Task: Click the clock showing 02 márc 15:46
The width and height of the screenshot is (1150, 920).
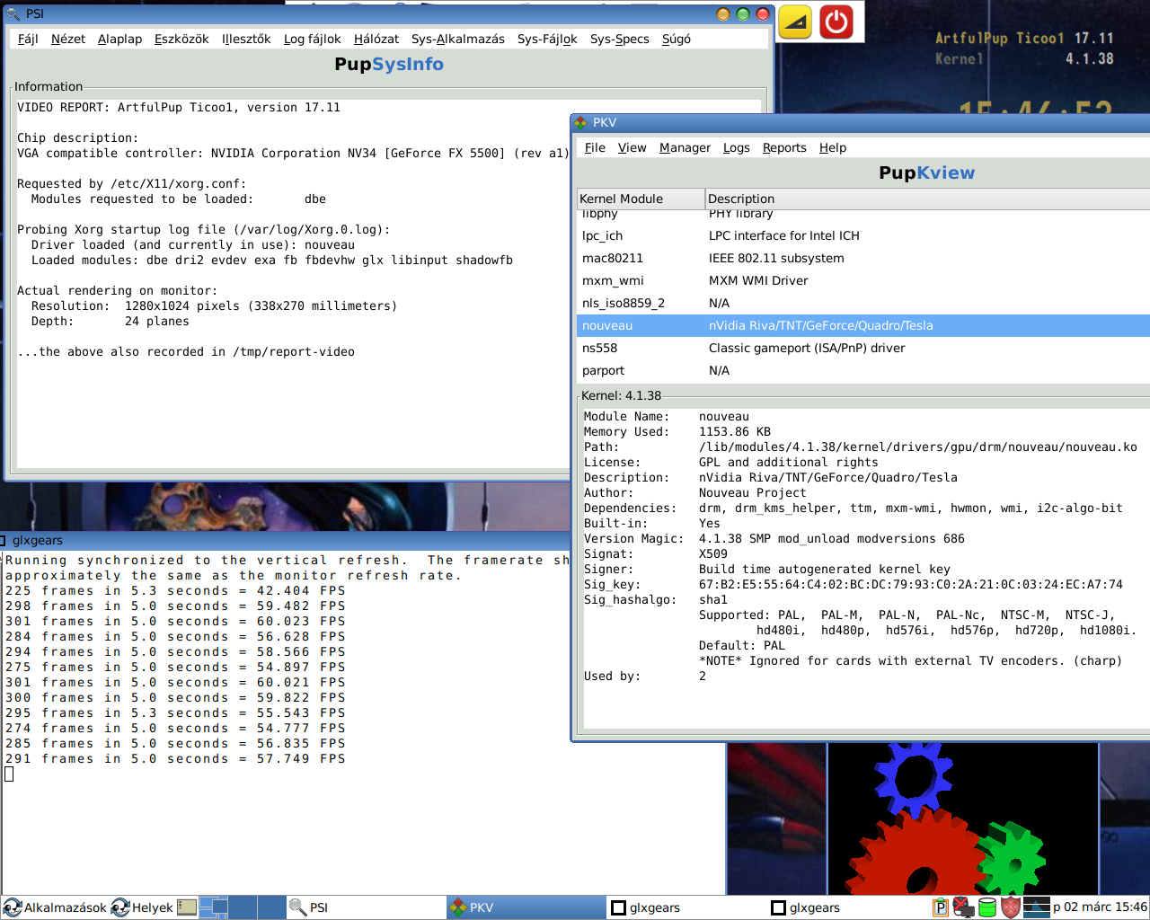Action: pyautogui.click(x=1100, y=907)
